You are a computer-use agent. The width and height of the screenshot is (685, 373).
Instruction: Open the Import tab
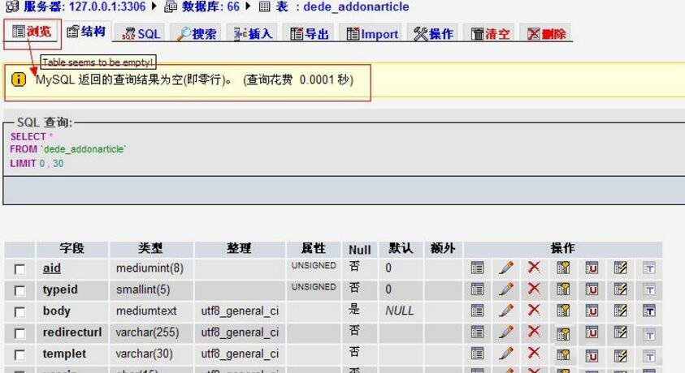372,33
